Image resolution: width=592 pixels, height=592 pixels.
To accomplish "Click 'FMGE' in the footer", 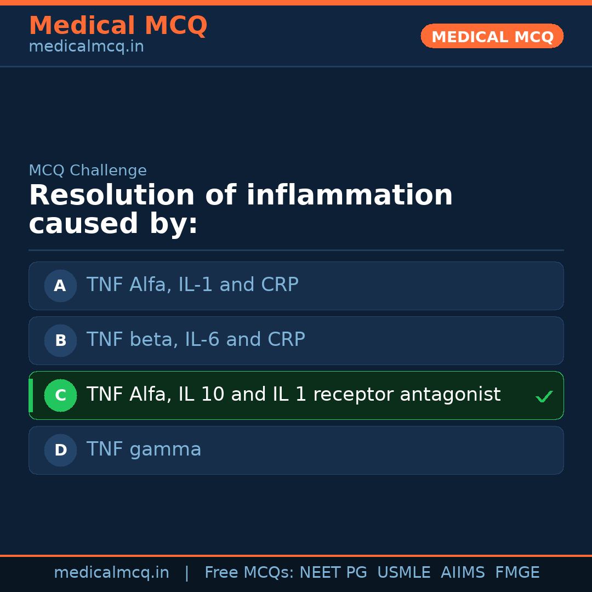I will click(x=517, y=573).
